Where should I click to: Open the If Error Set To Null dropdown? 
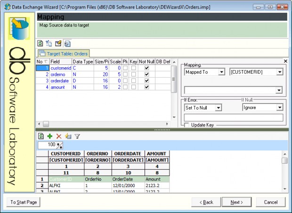[218, 108]
